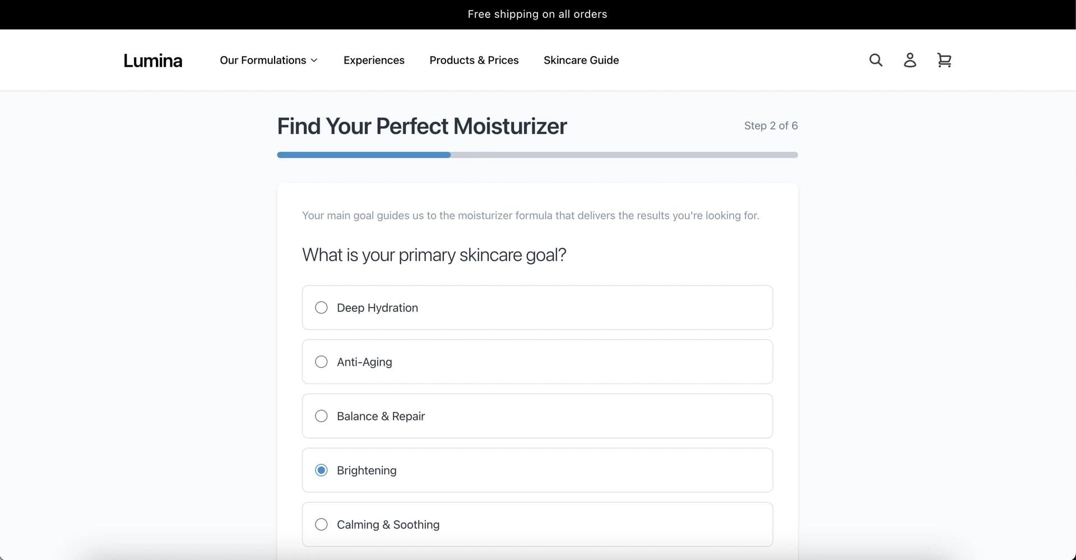Navigate to Products & Prices

[474, 60]
